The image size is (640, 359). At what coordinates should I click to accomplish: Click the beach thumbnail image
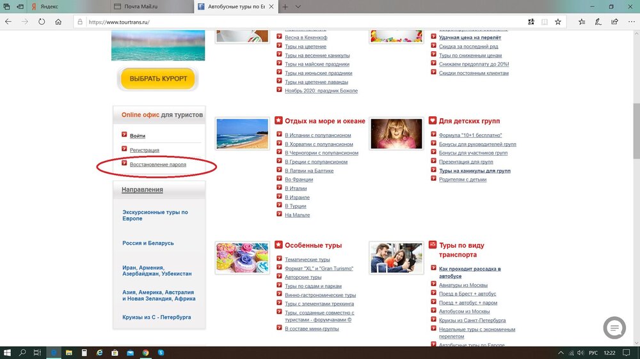[x=242, y=134]
